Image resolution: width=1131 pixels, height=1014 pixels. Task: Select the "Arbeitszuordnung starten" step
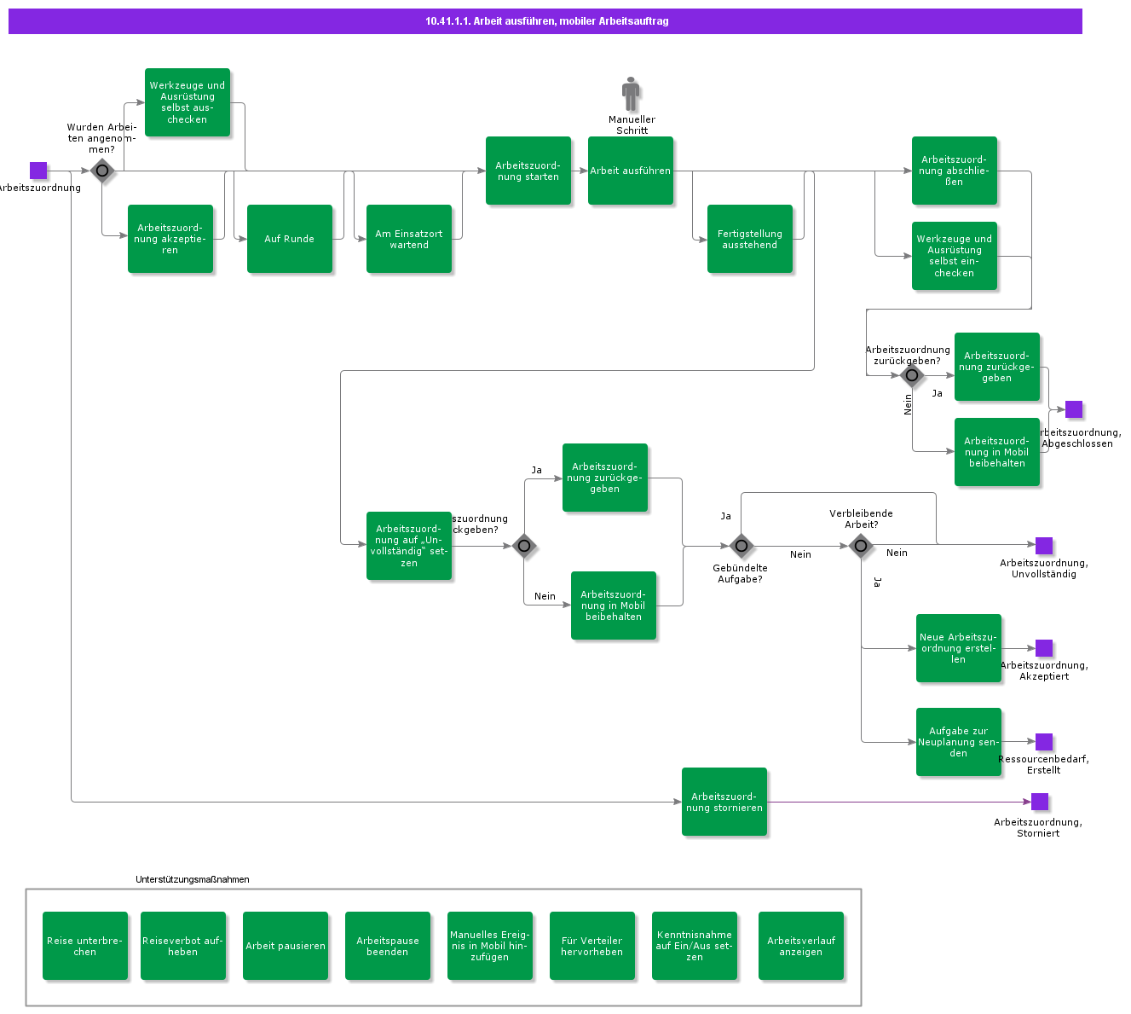528,171
